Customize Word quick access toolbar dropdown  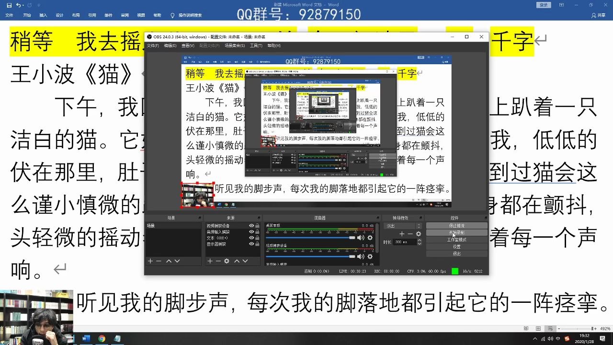[x=38, y=5]
